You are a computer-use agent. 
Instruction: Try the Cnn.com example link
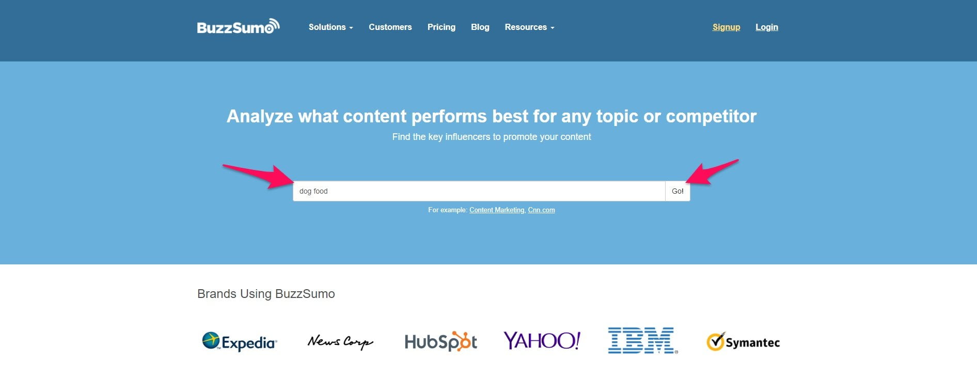(x=541, y=210)
